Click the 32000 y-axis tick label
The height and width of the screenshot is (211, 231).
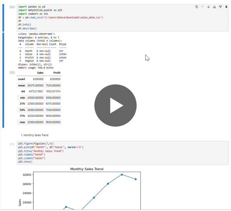pyautogui.click(x=27, y=175)
